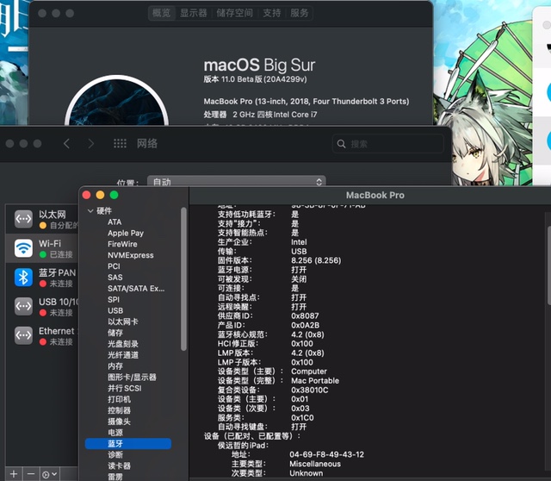Screen dimensions: 551x481
Task: Select the 概览 tab in About This Mac
Action: click(162, 14)
